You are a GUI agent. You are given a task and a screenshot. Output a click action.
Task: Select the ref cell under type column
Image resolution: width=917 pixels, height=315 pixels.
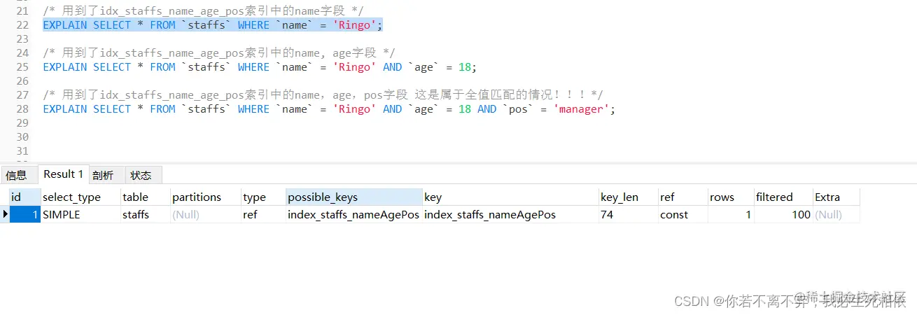click(x=263, y=215)
